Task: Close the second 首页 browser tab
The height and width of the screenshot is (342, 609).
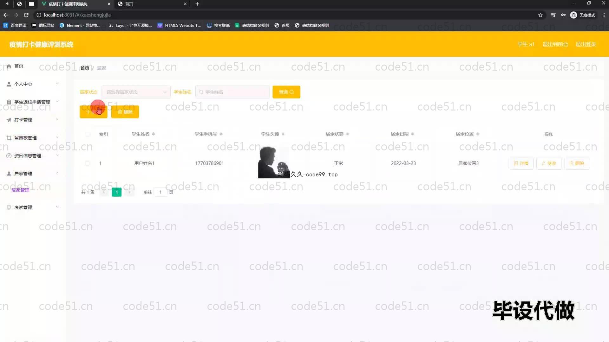Action: (x=185, y=4)
